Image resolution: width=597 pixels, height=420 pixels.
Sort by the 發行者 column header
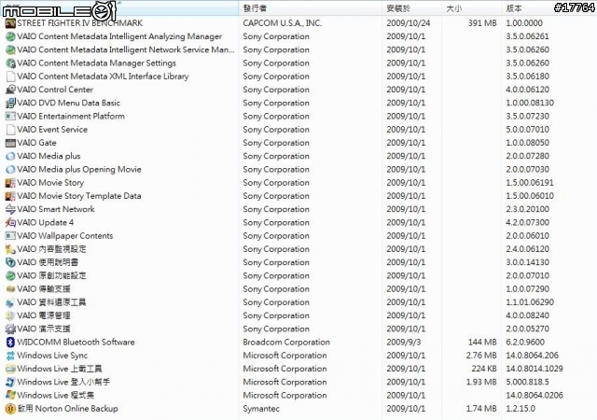pos(310,8)
